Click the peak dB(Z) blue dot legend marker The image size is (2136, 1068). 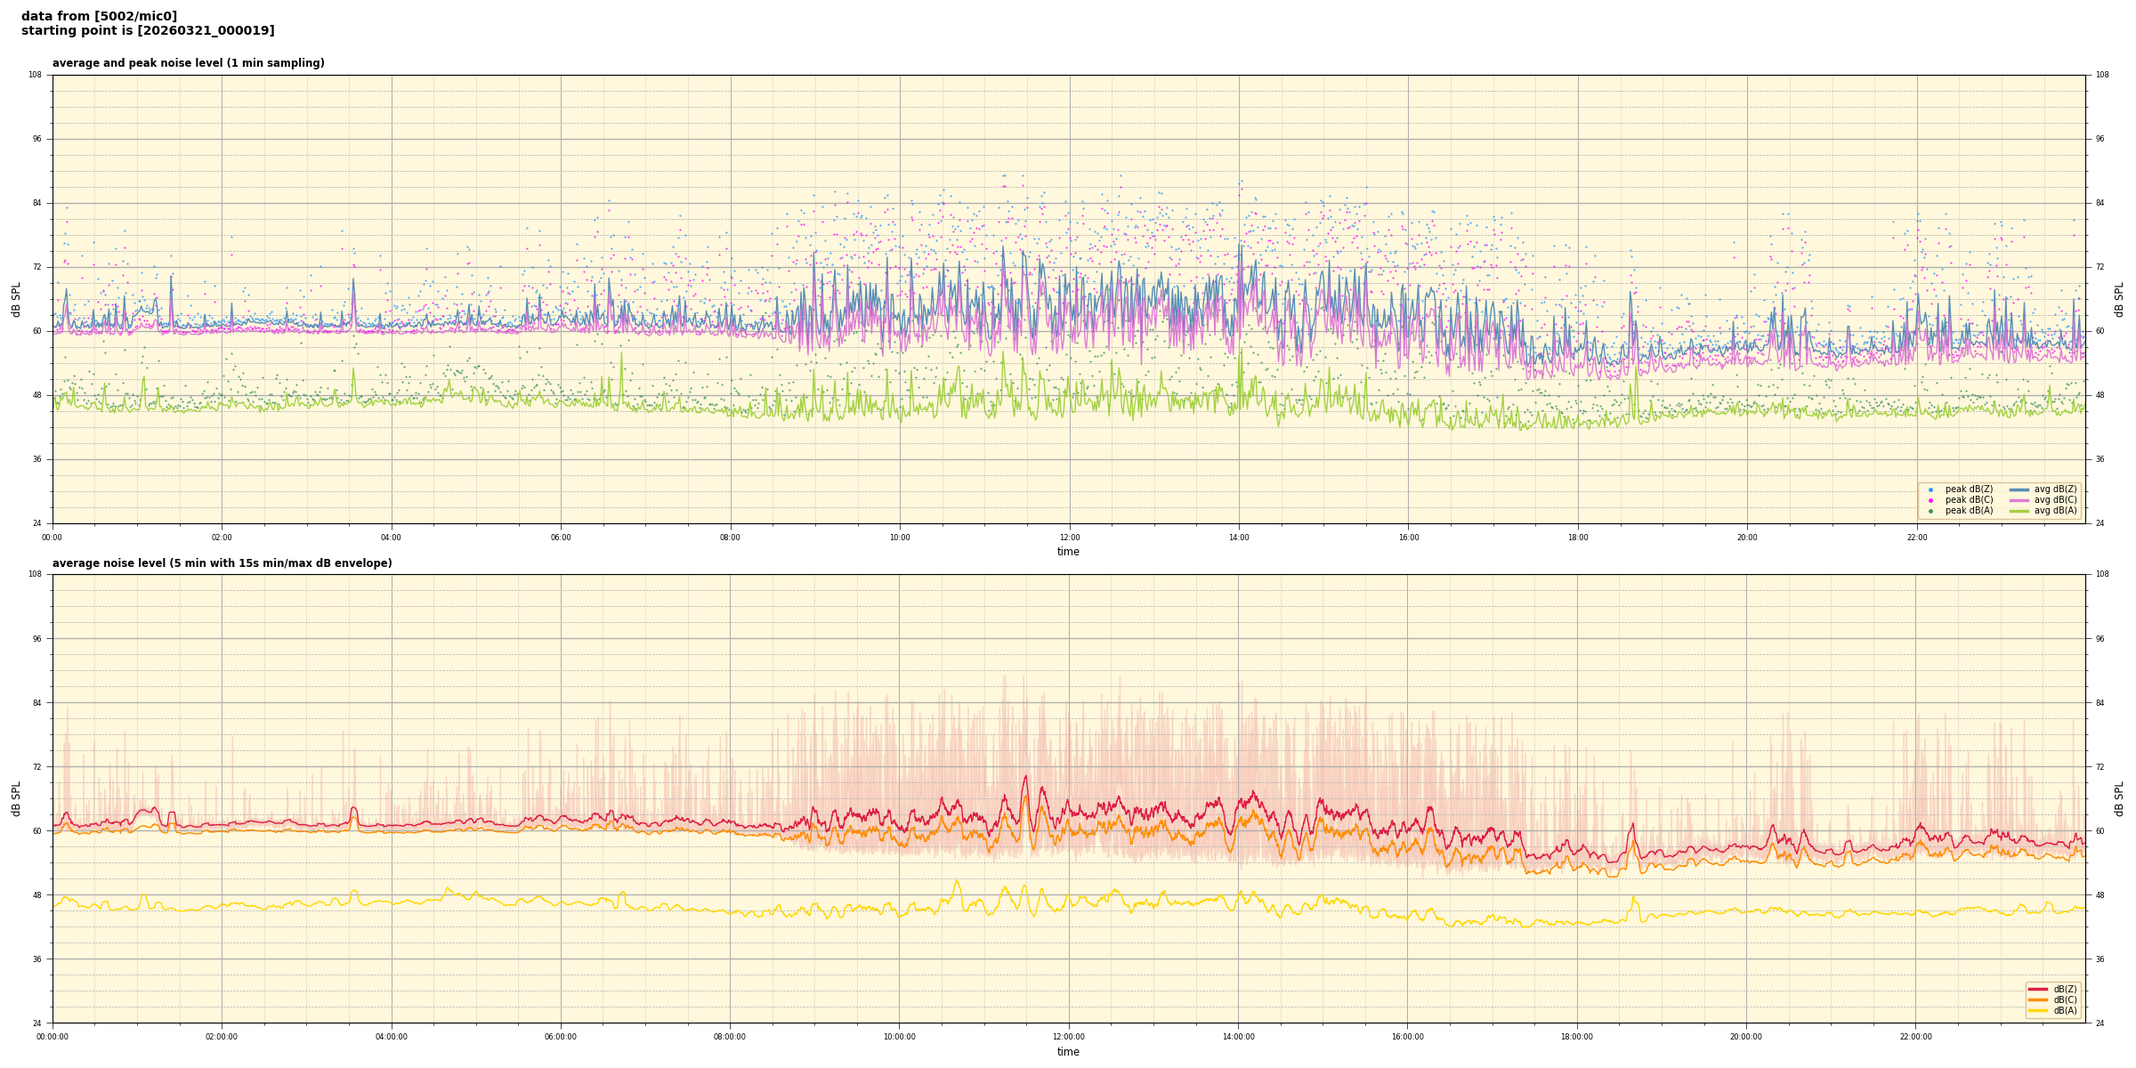[1930, 489]
